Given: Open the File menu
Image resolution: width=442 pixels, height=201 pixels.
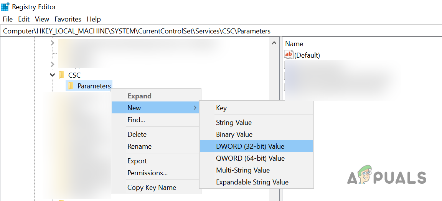Looking at the screenshot, I should click(8, 19).
